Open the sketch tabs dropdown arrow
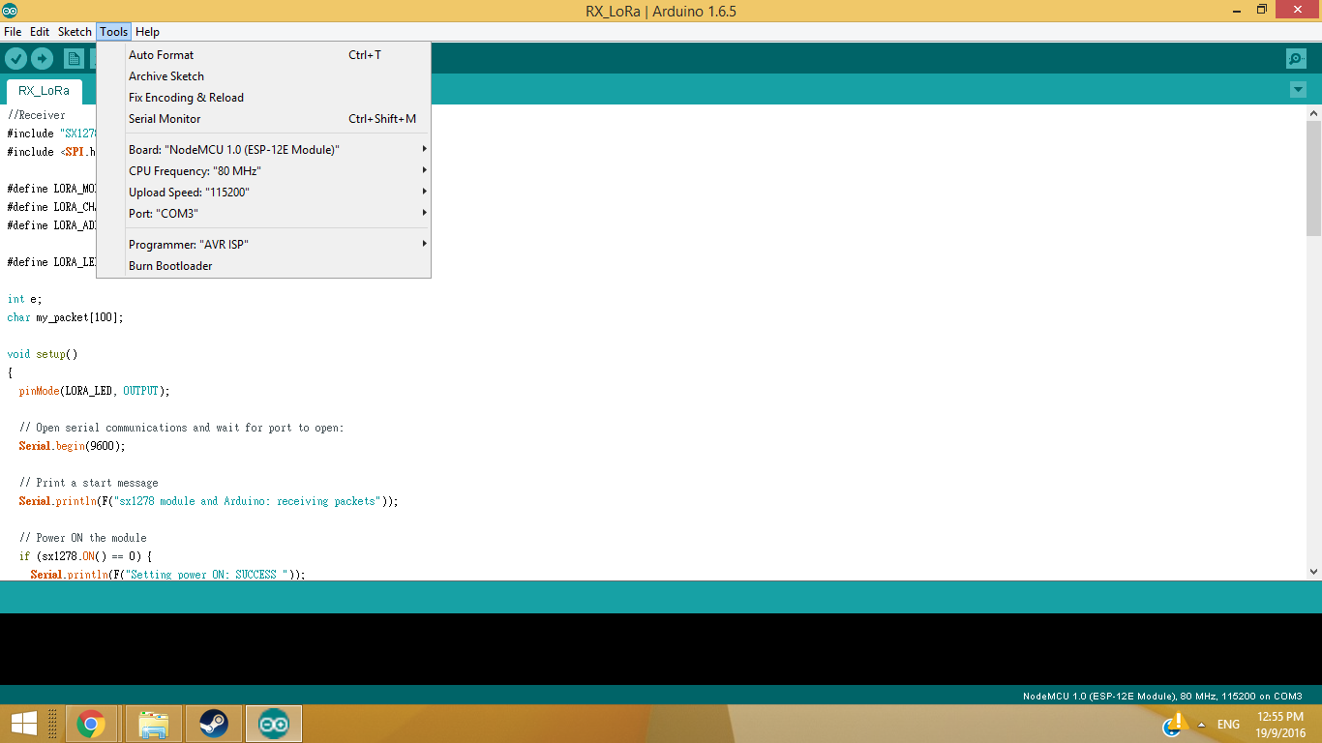 1298,88
